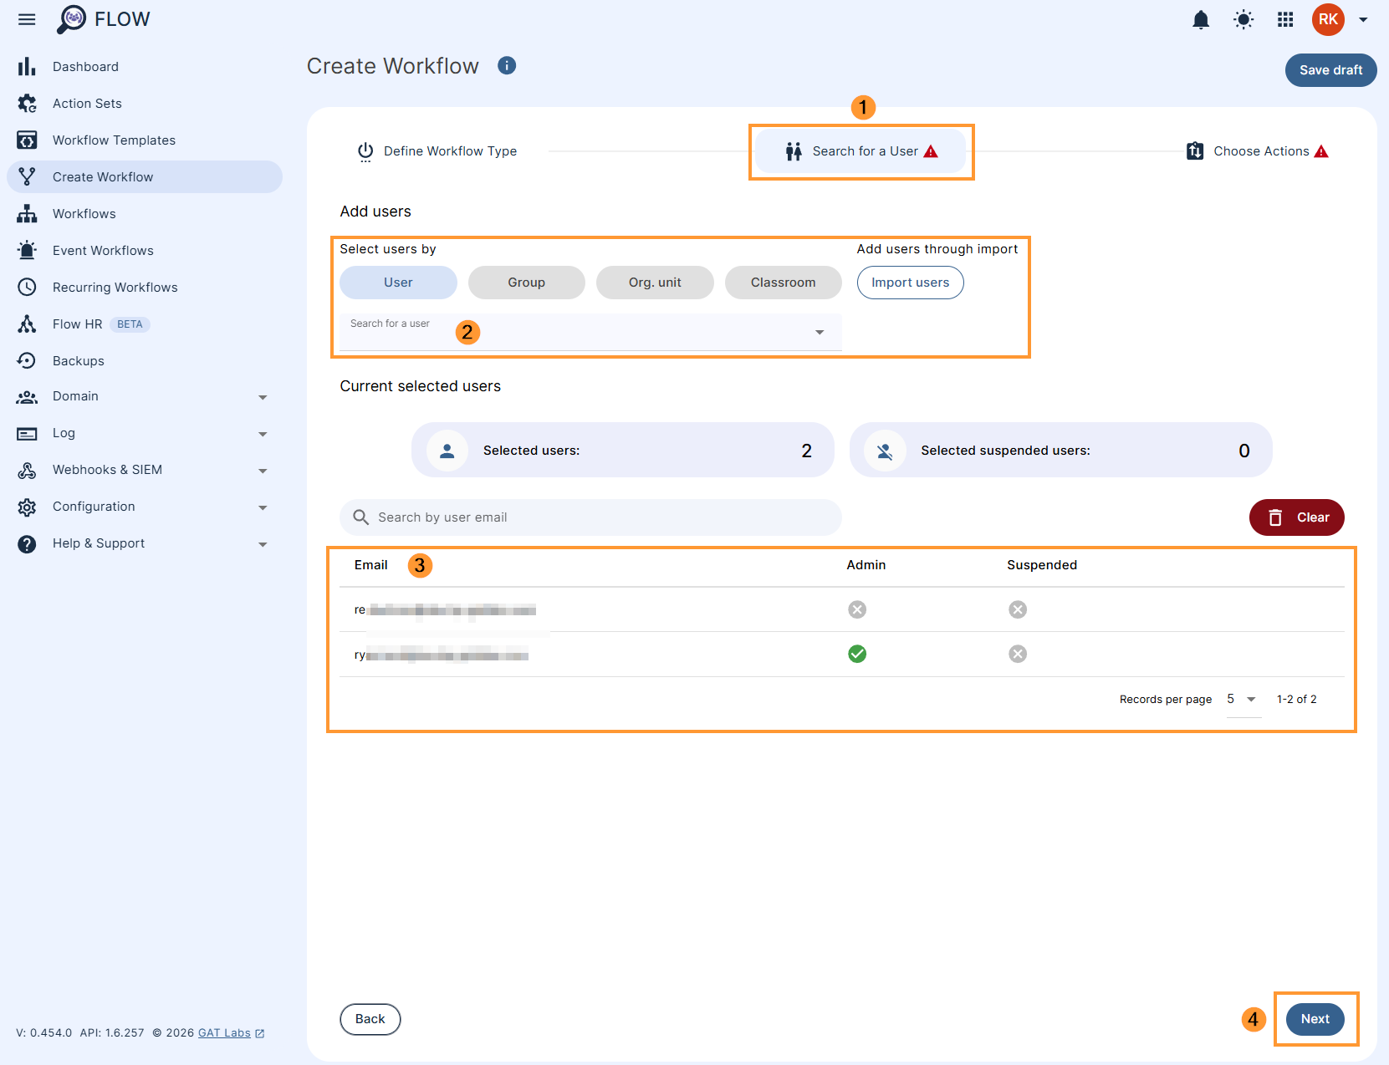Click the Event Workflows alarm icon
This screenshot has width=1389, height=1065.
click(27, 250)
